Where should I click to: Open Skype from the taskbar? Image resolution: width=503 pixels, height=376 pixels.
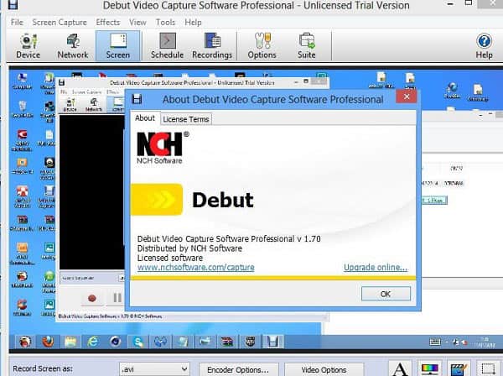[138, 342]
